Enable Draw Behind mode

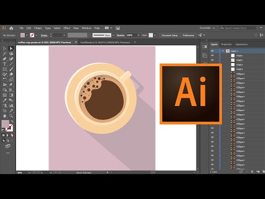[x=8, y=140]
